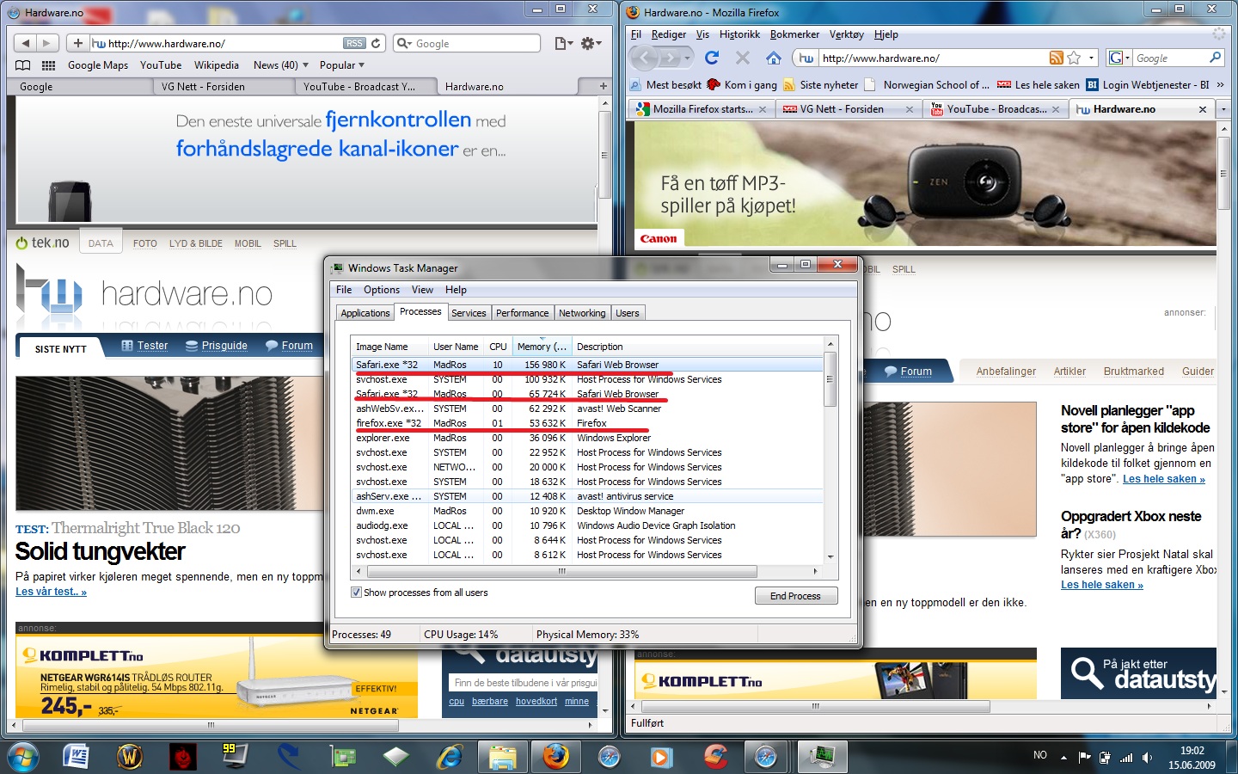Image resolution: width=1238 pixels, height=774 pixels.
Task: Open the Siste nyheter feed bookmark in Firefox
Action: (x=820, y=84)
